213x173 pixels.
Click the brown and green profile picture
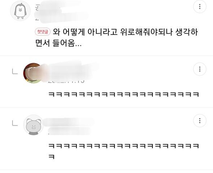(32, 73)
